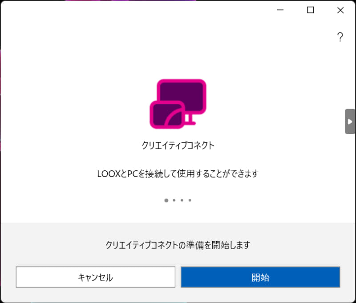Screen dimensions: 356x303
Task: Select the third page indicator dot
Action: click(182, 200)
